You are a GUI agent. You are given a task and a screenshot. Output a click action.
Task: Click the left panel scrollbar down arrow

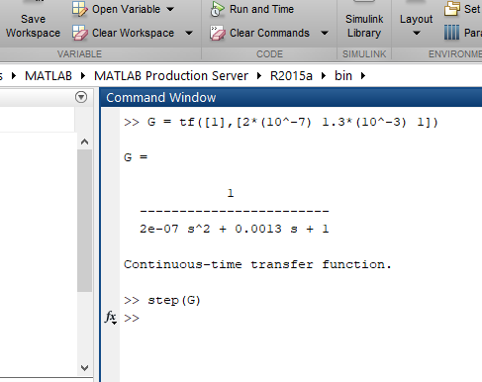(x=84, y=368)
